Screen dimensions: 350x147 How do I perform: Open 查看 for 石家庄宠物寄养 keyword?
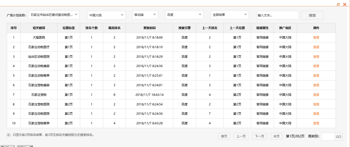point(316,123)
